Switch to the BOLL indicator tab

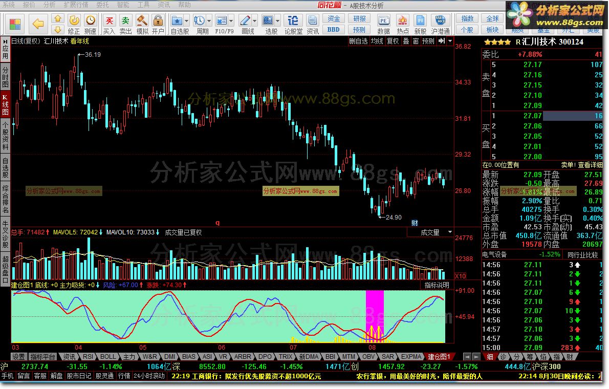point(108,356)
